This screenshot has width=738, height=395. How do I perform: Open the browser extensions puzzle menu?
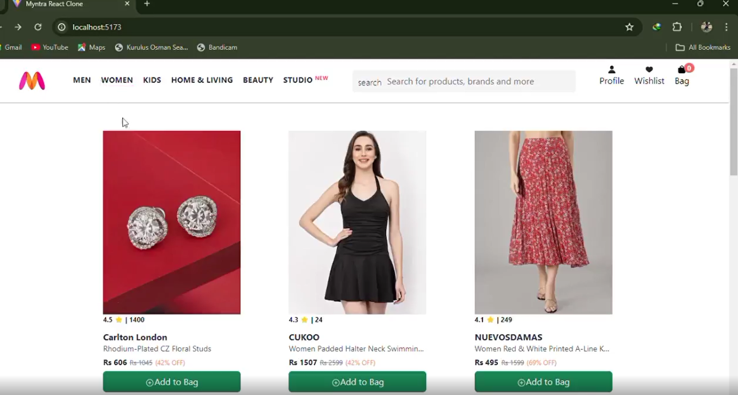click(x=677, y=26)
